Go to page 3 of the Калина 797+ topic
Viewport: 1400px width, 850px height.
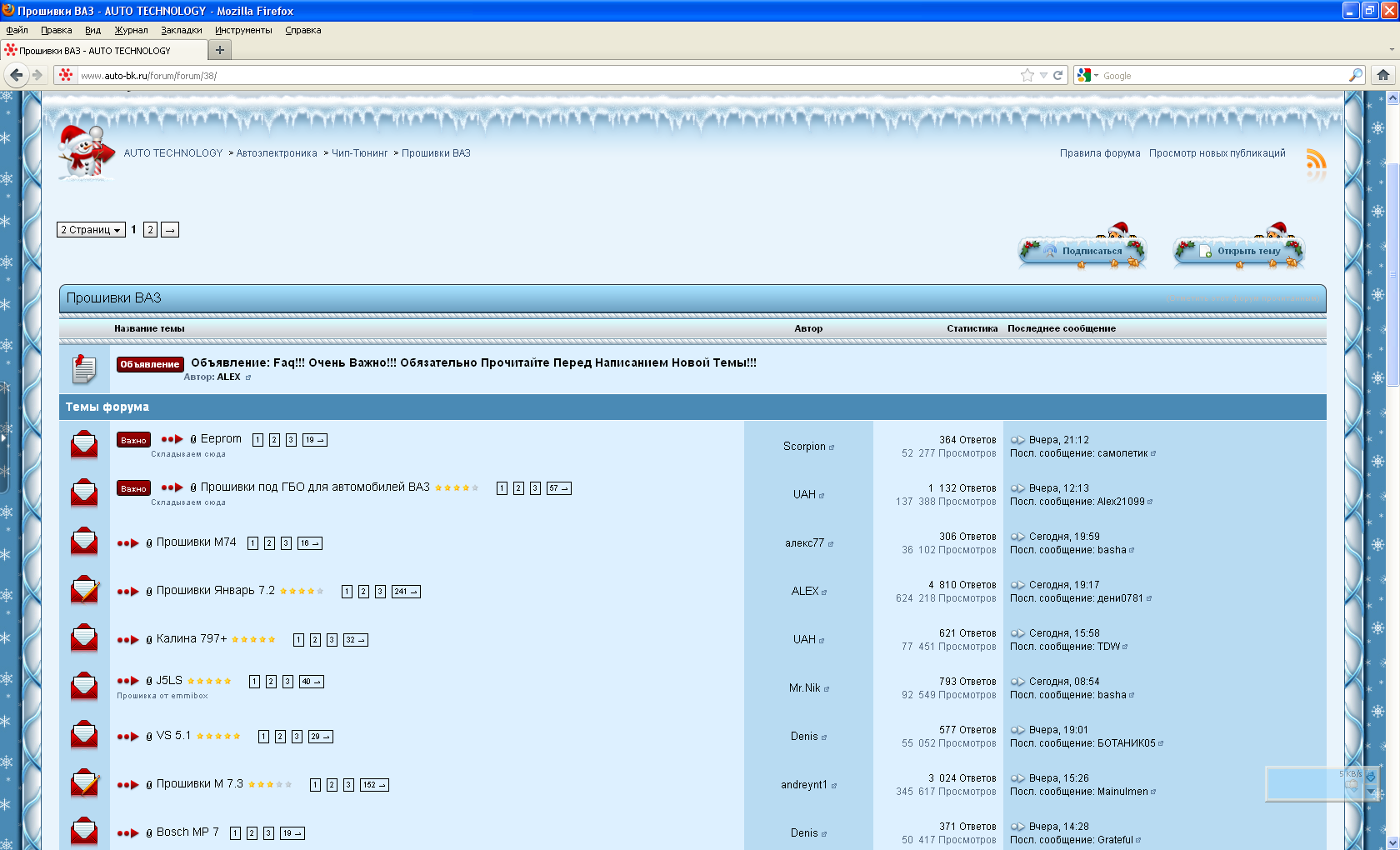pos(332,640)
